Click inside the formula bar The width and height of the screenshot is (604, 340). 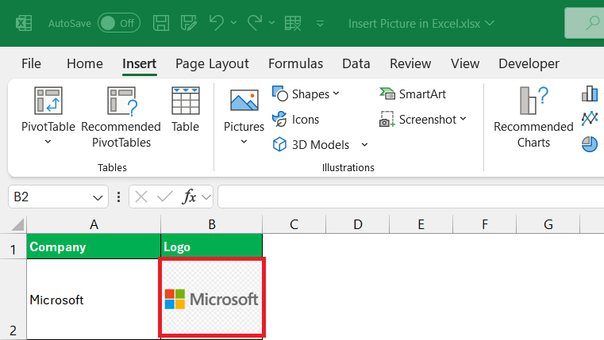(x=410, y=197)
